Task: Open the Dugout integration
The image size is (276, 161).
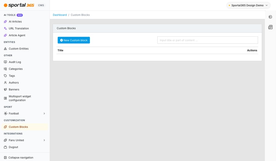Action: (25, 147)
